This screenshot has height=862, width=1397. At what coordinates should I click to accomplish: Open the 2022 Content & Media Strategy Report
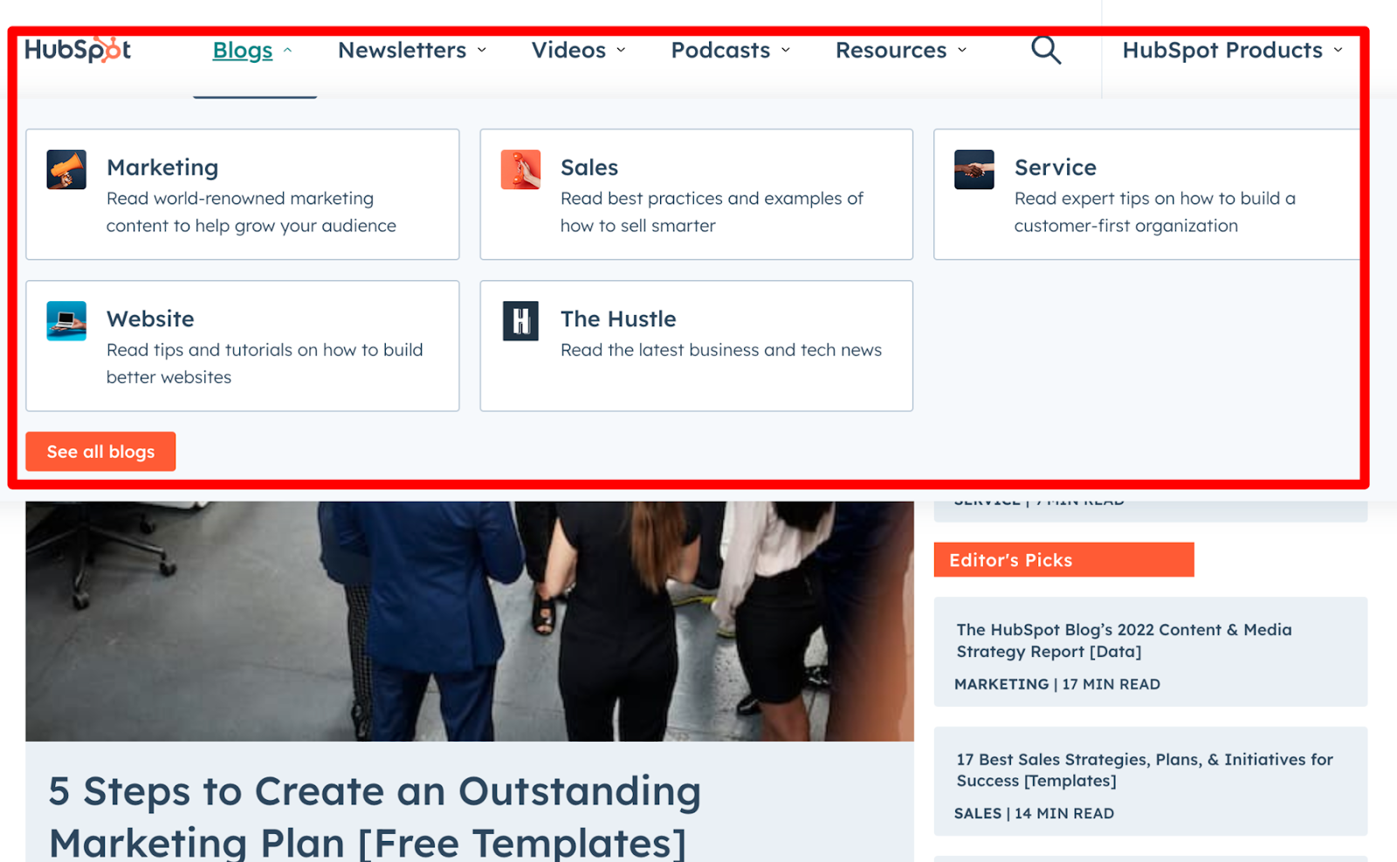[1124, 640]
